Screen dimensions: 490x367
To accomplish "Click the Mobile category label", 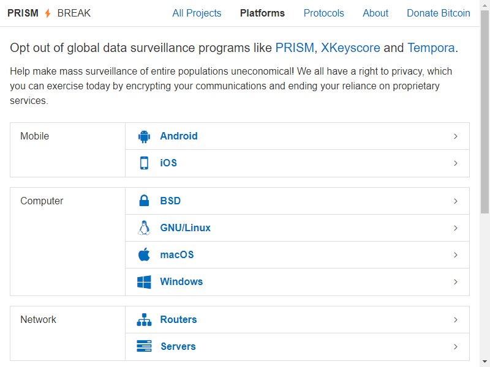I will pyautogui.click(x=35, y=136).
